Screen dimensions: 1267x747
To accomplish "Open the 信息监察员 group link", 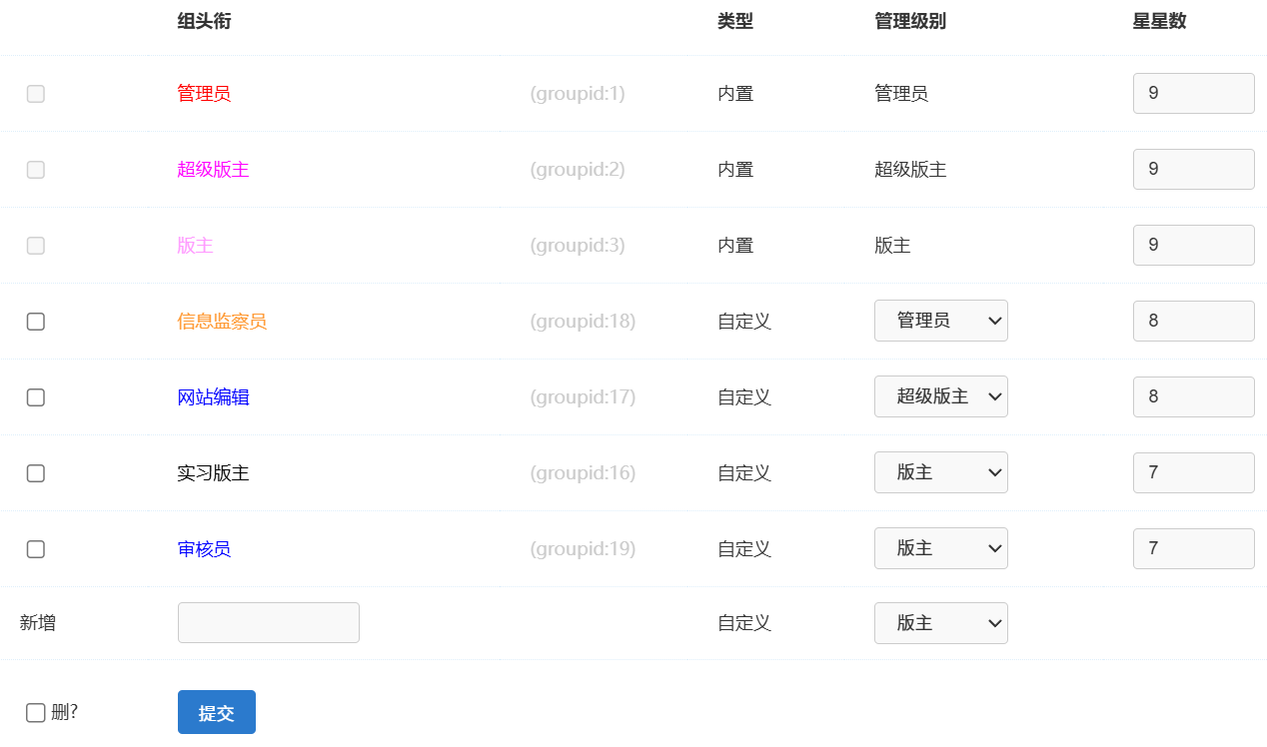I will click(x=222, y=322).
